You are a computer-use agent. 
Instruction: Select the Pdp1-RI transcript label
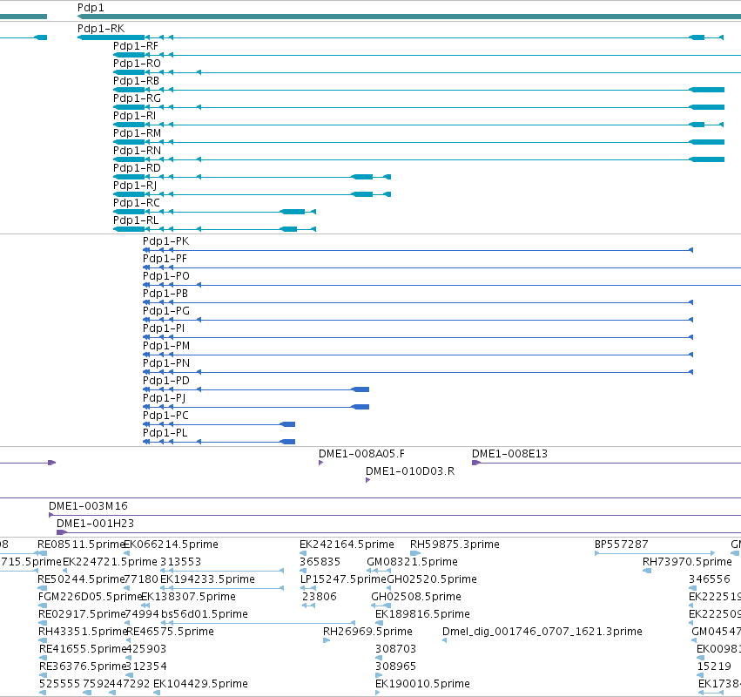point(135,116)
